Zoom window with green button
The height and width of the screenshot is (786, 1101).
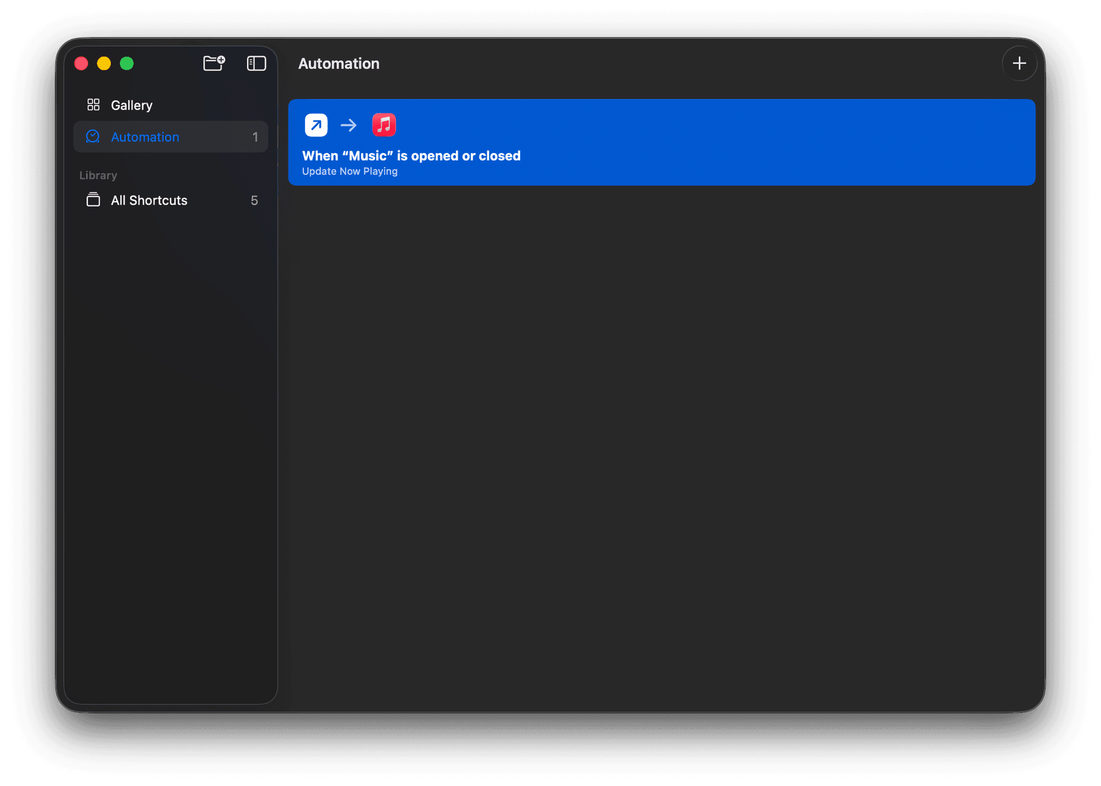pos(127,63)
